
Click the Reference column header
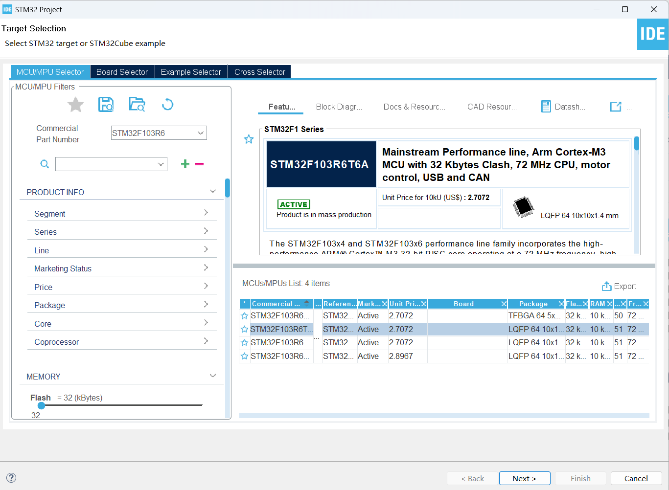pos(340,304)
